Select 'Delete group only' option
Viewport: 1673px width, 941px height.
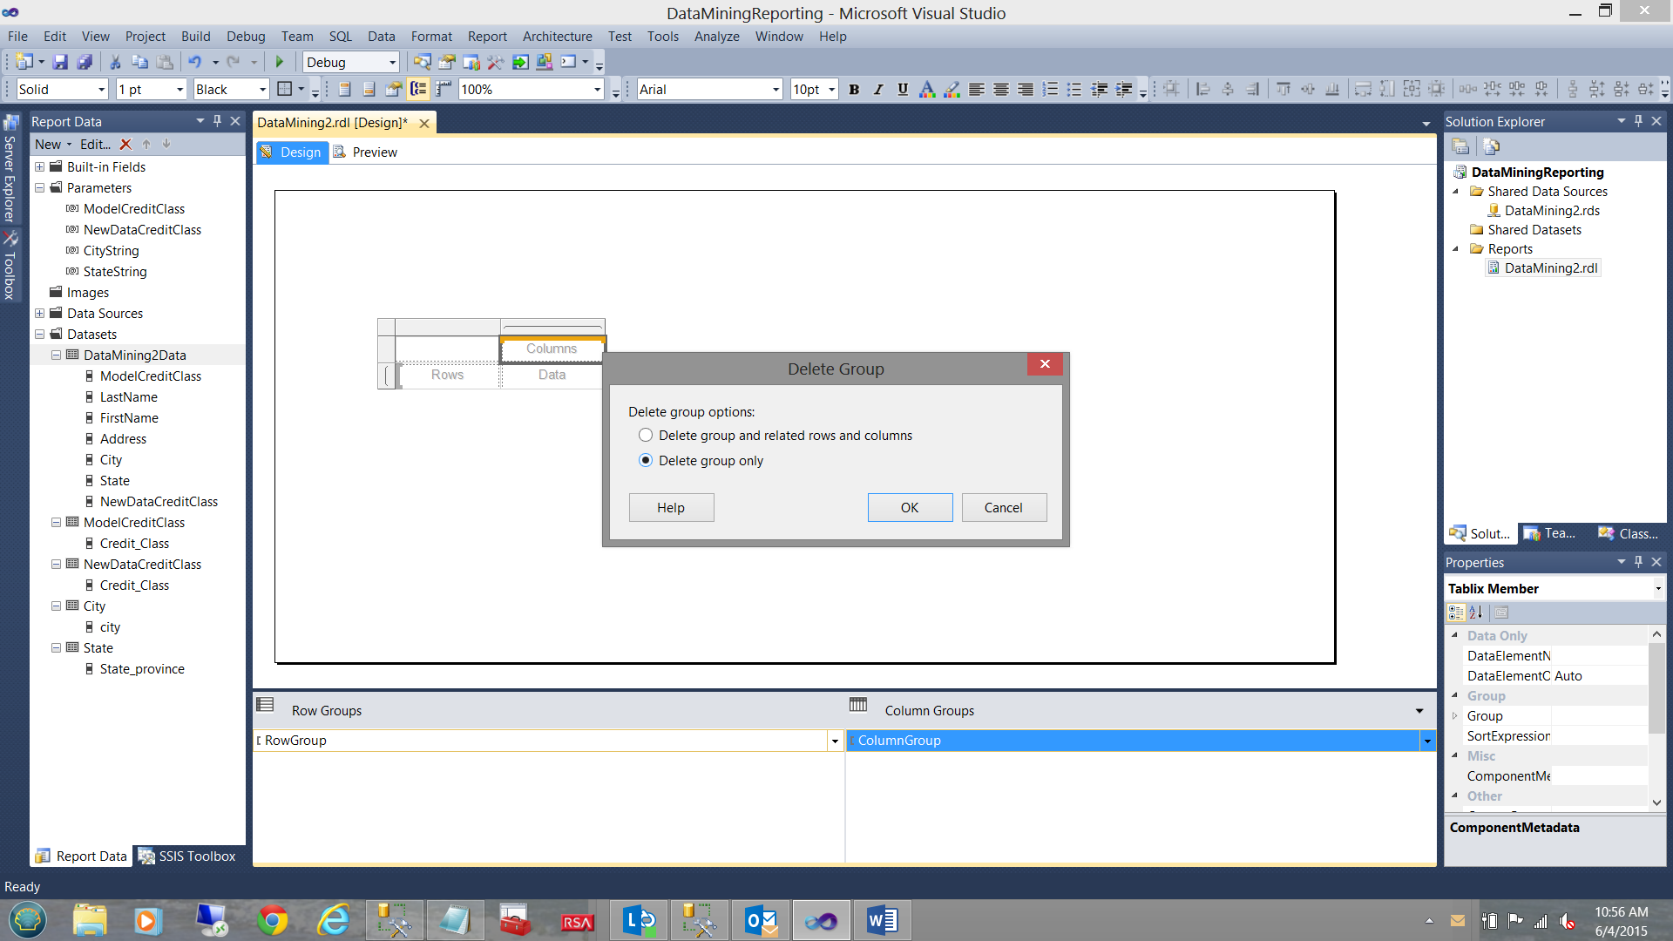click(646, 460)
